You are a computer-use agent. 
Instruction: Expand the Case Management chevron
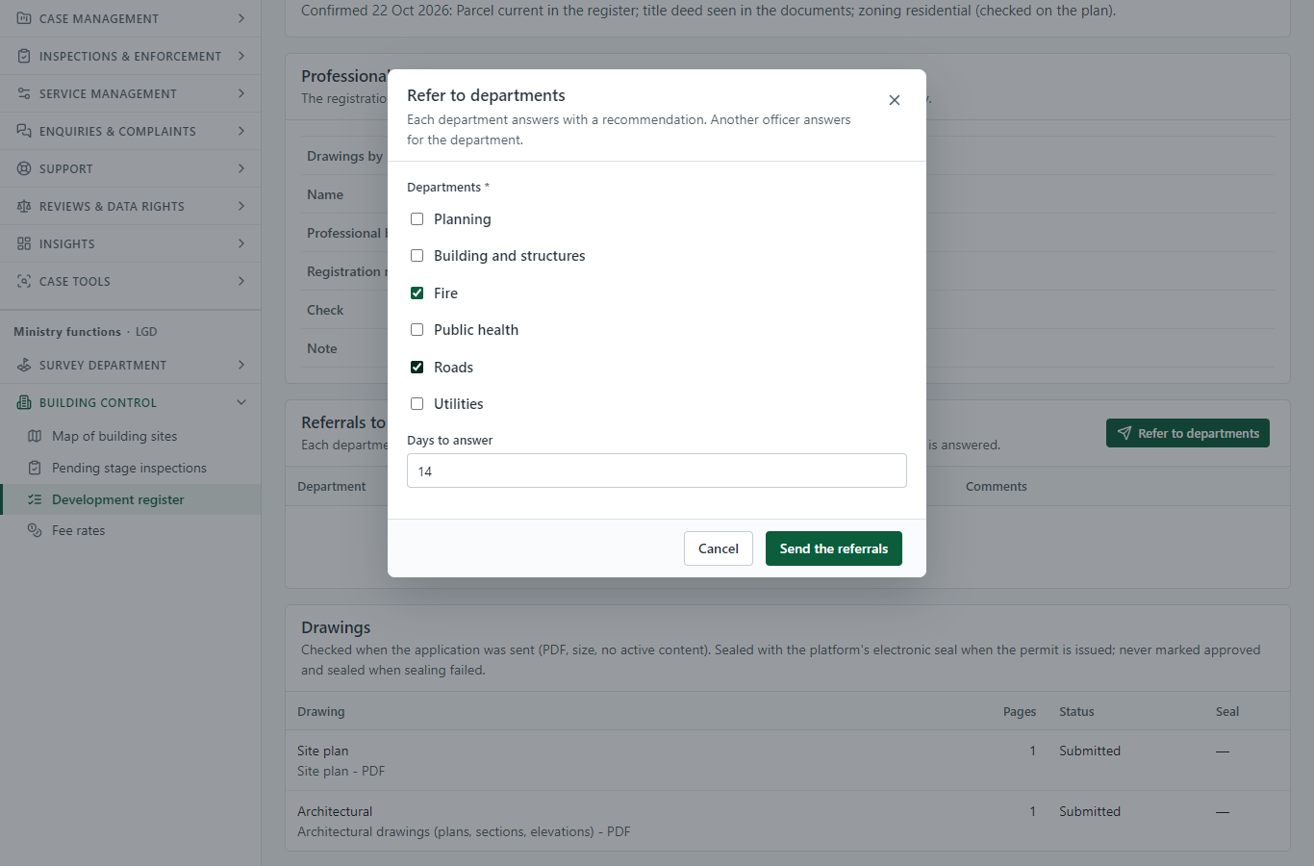pyautogui.click(x=241, y=18)
